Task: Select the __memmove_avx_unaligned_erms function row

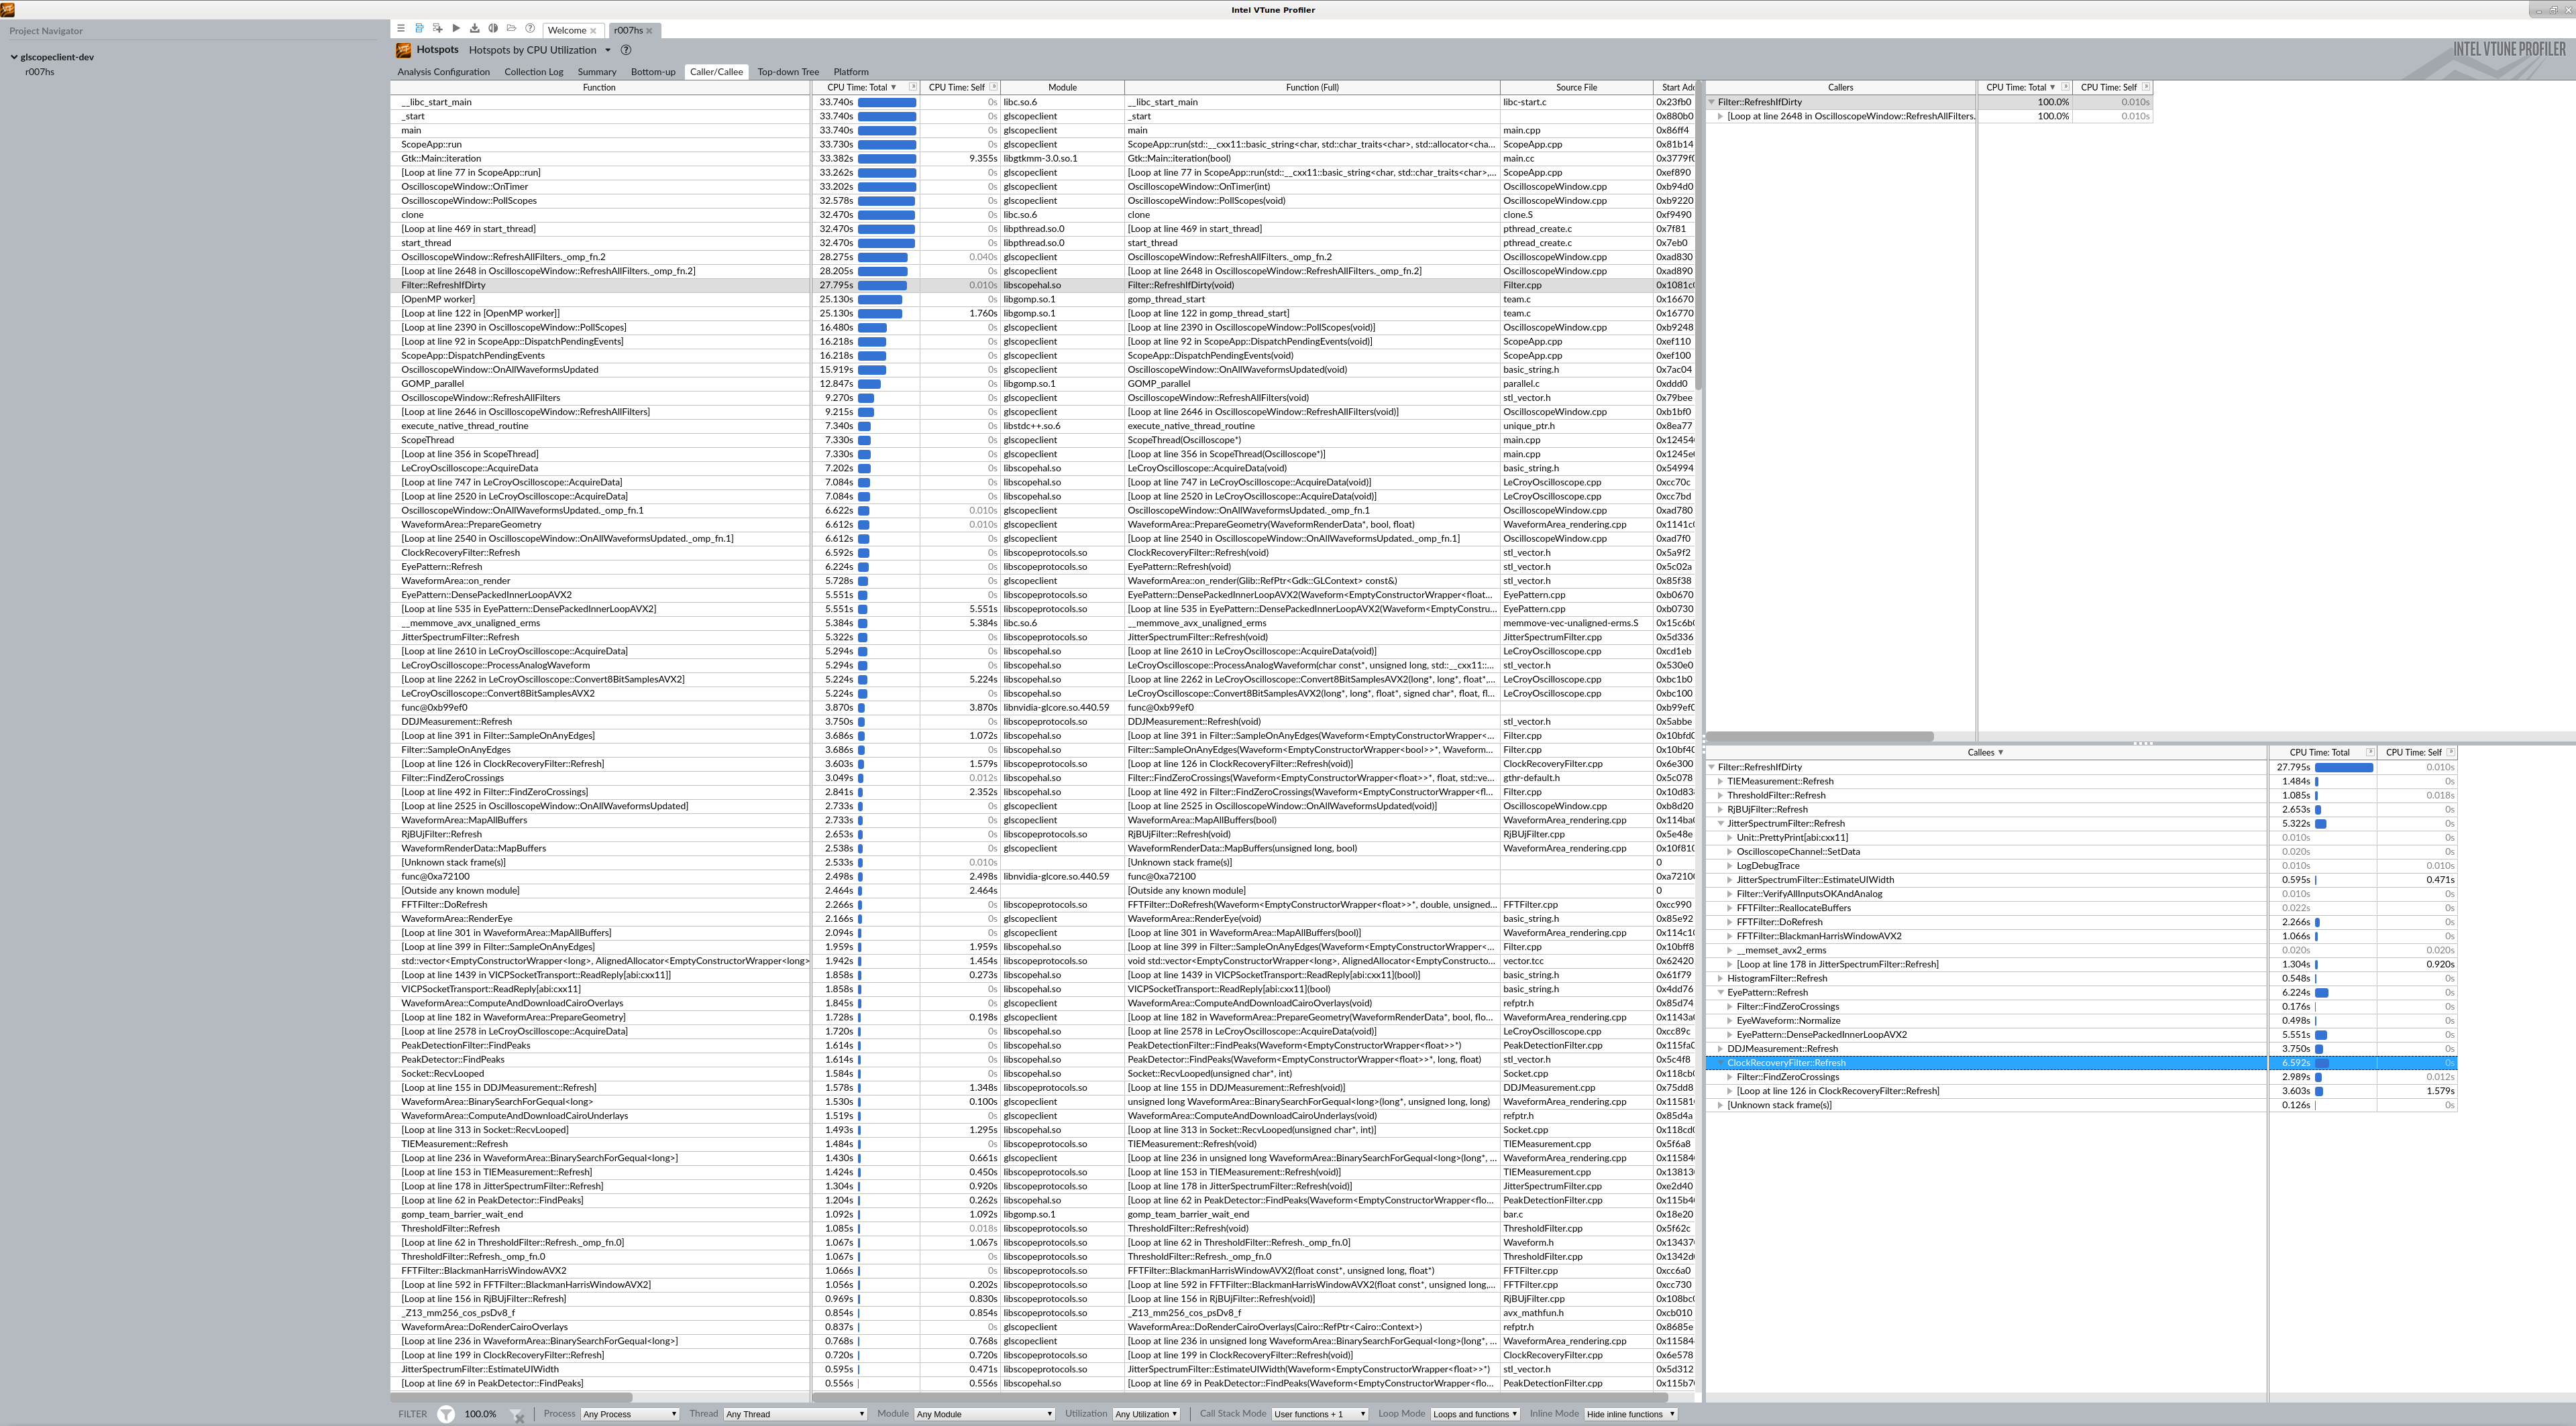Action: coord(1042,623)
